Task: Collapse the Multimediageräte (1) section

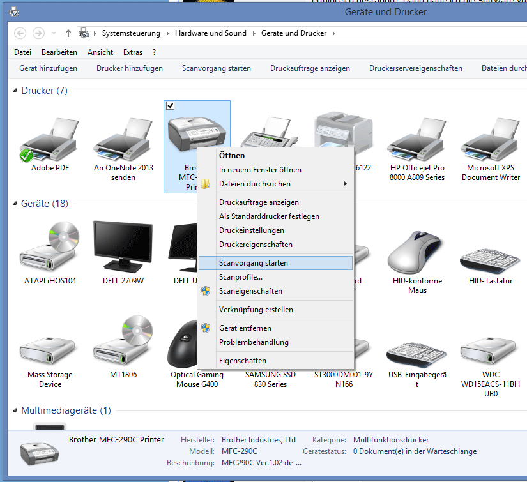Action: [15, 410]
